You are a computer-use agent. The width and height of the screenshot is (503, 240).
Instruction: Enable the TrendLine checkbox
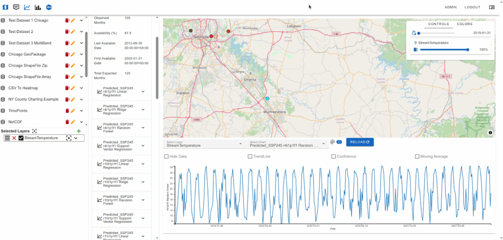click(251, 157)
